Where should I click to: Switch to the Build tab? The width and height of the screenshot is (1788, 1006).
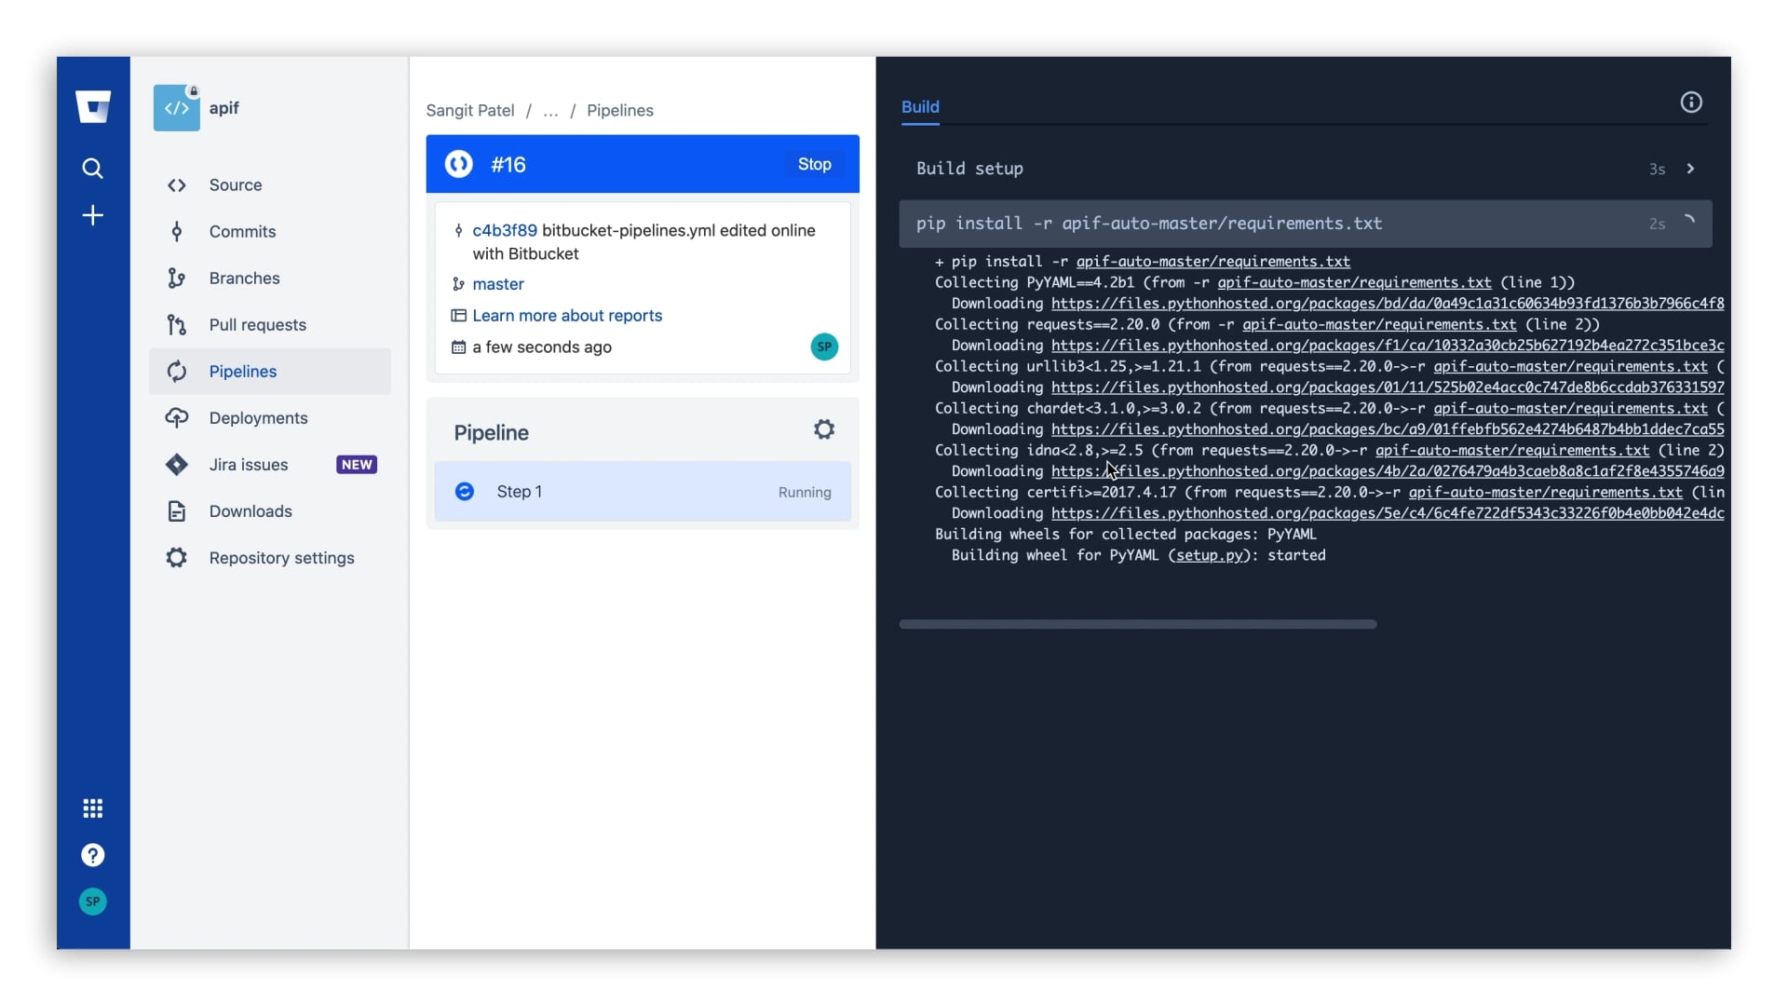920,107
